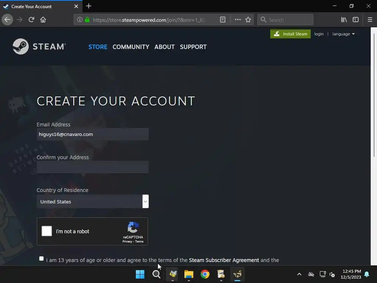Open the bee application taskbar icon
The image size is (377, 283).
[x=173, y=274]
